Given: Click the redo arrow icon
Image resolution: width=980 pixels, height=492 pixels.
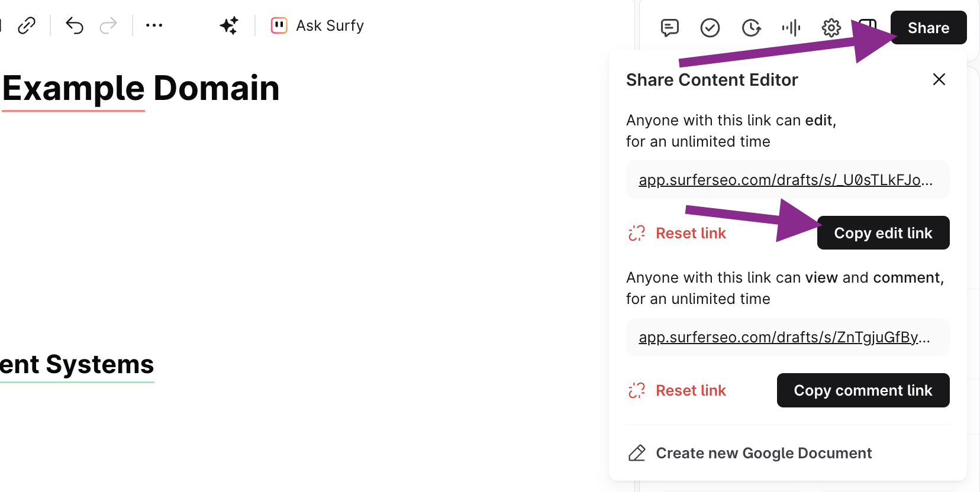Looking at the screenshot, I should pyautogui.click(x=108, y=25).
